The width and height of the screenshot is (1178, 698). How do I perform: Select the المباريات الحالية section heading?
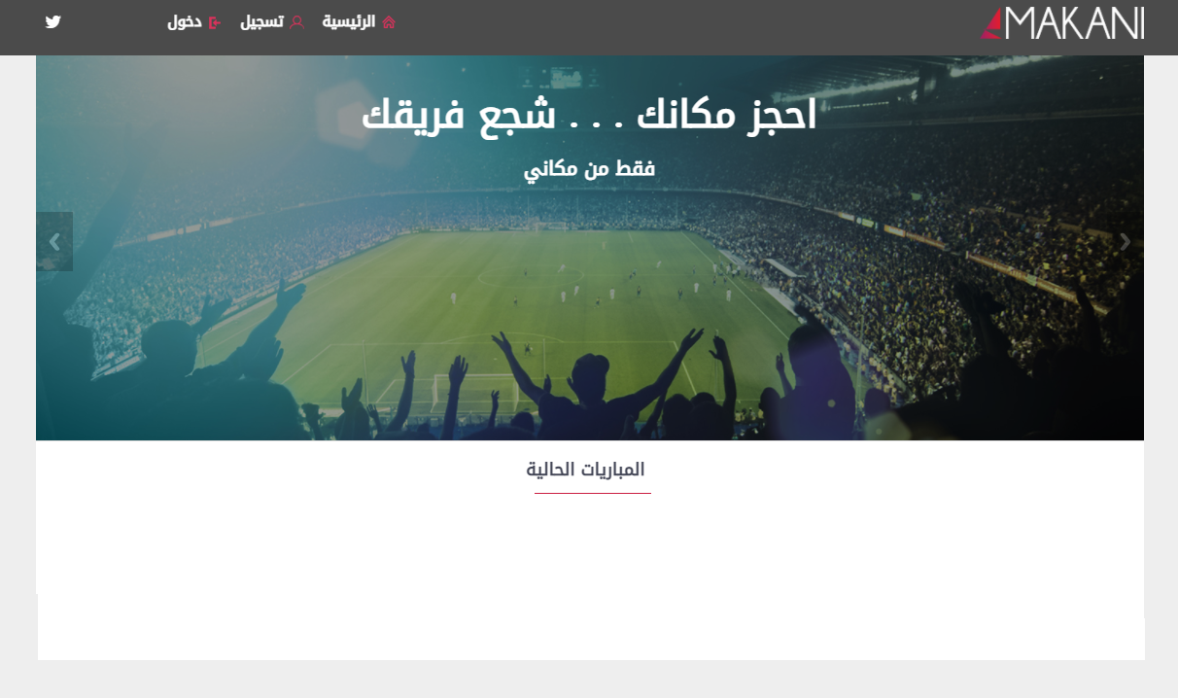pyautogui.click(x=586, y=470)
